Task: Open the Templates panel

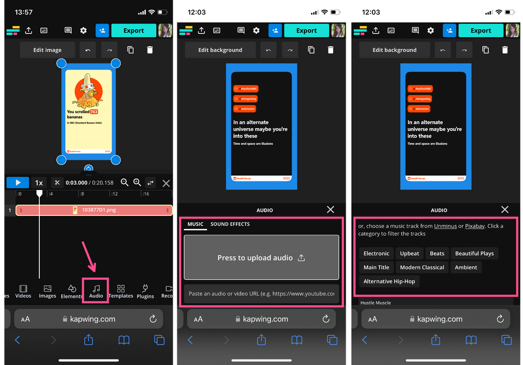Action: click(121, 291)
